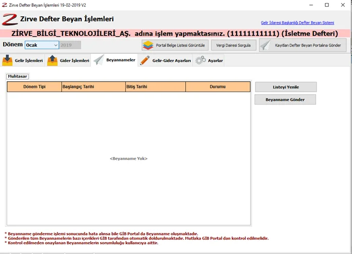The height and width of the screenshot is (254, 352).
Task: Click the Gelir-Gider Ayarları pencil icon
Action: click(145, 60)
